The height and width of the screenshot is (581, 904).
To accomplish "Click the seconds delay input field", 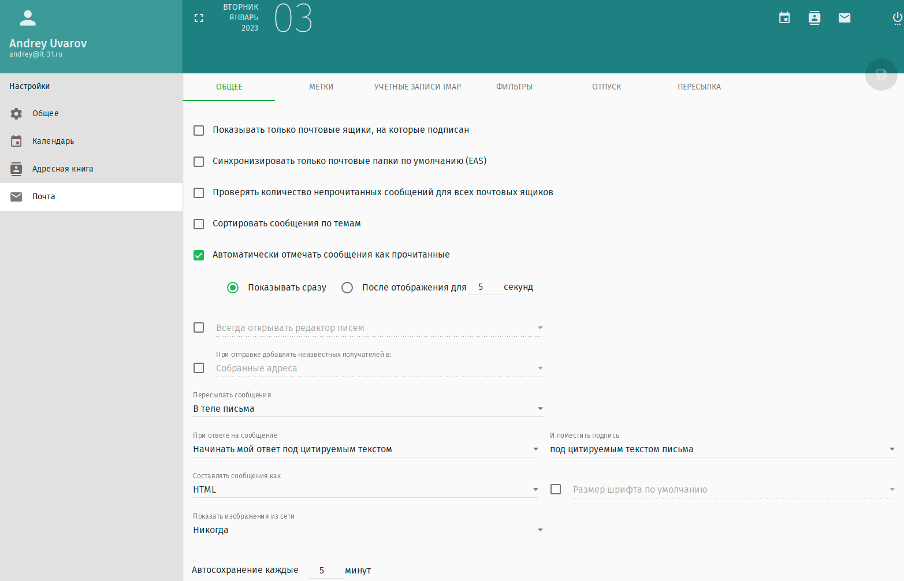I will coord(485,287).
